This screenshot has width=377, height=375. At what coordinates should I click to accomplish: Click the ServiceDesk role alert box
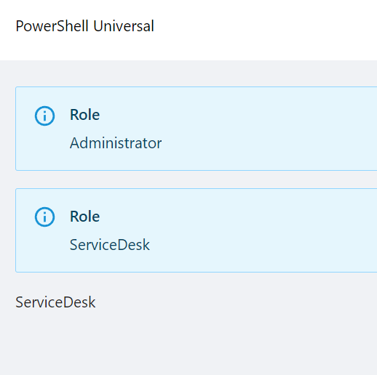[x=197, y=230]
